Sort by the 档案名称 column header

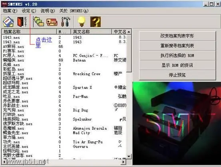[x=29, y=32]
